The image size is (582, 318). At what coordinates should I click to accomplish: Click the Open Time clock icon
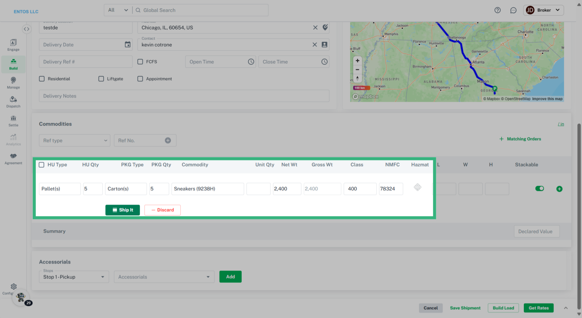click(x=251, y=62)
